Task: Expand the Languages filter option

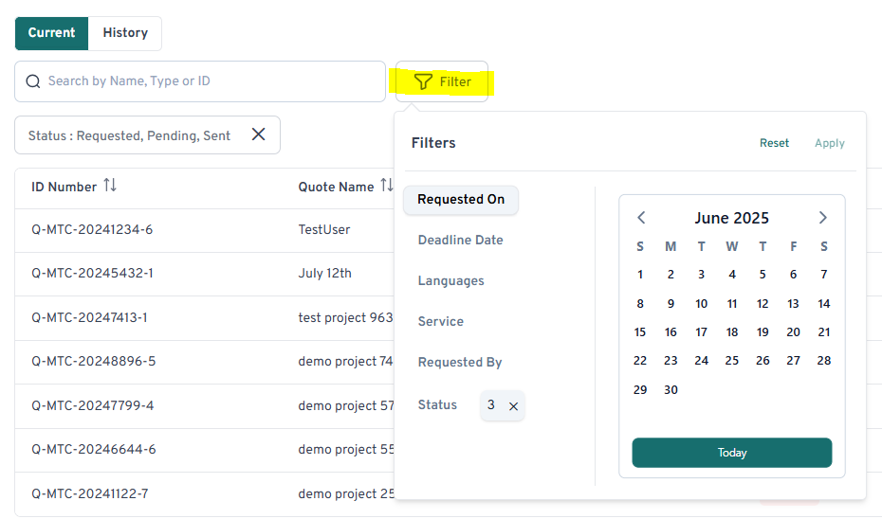Action: (x=450, y=281)
